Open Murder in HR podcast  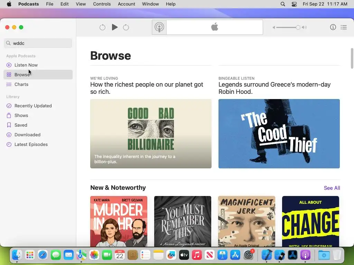pyautogui.click(x=119, y=221)
